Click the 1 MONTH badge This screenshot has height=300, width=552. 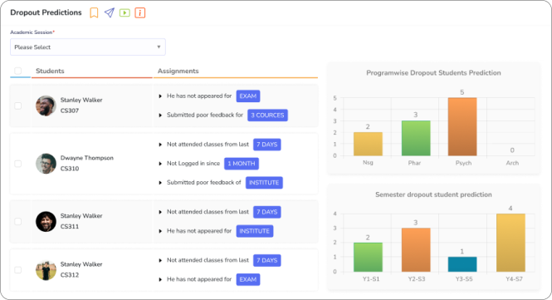[x=242, y=164]
